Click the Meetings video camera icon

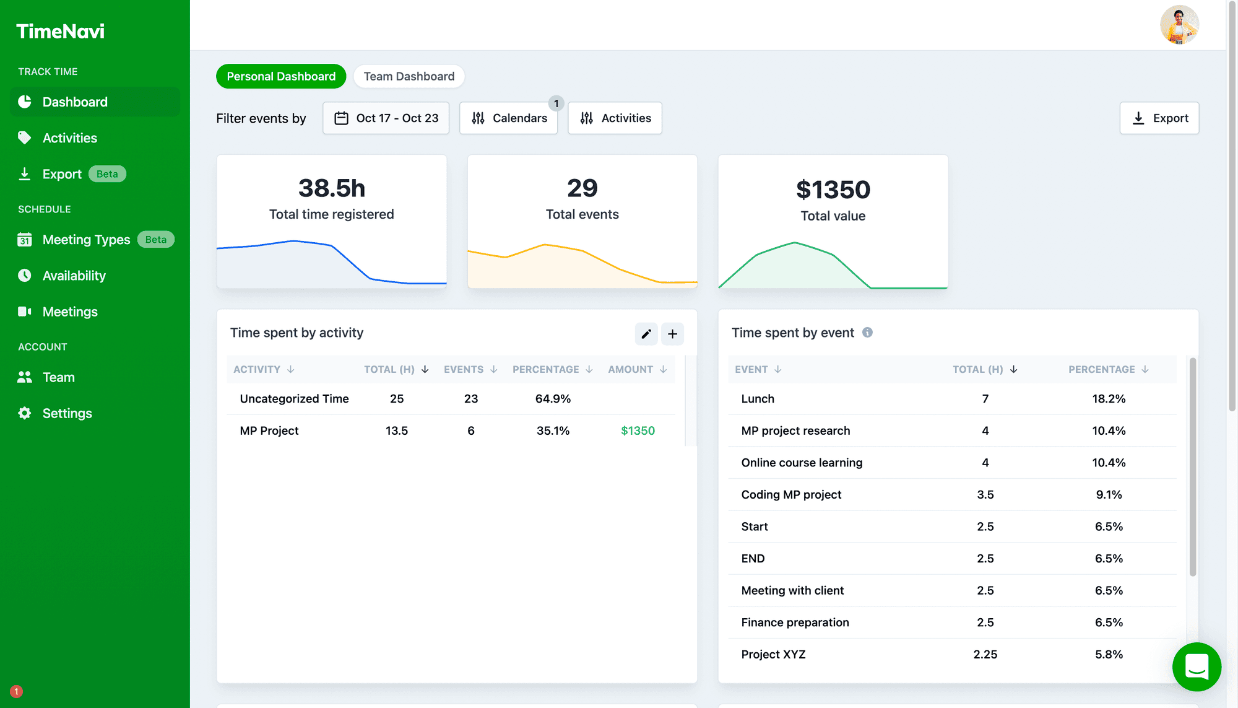(25, 312)
